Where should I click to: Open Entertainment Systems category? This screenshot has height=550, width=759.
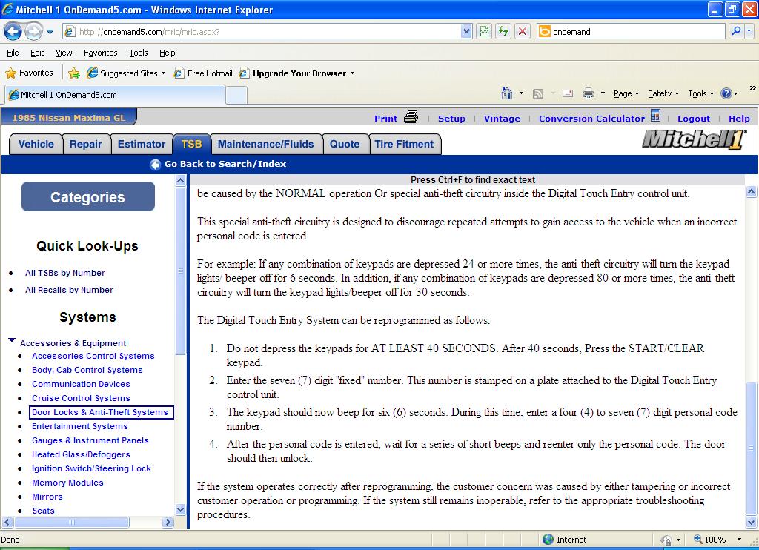click(80, 426)
